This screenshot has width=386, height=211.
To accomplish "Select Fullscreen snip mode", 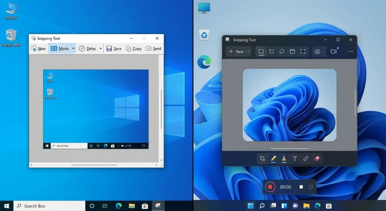I will point(303,51).
